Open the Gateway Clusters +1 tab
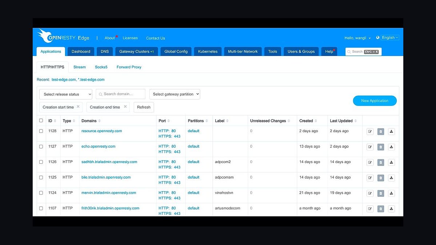The image size is (436, 245). [x=137, y=52]
